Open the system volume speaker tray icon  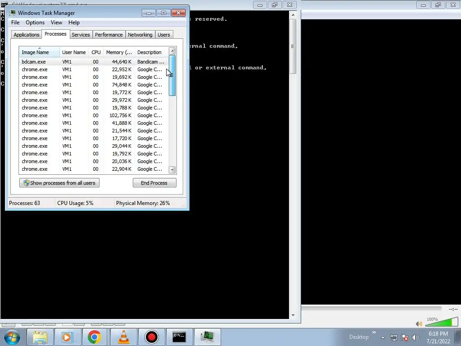[416, 337]
